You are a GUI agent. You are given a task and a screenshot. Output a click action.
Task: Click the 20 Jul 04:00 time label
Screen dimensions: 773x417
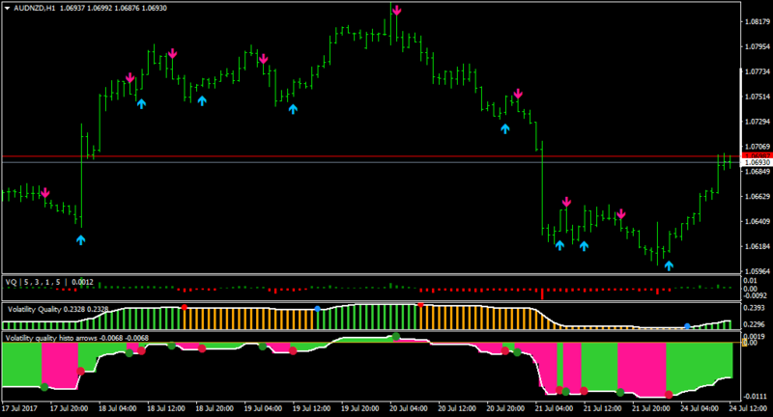tap(409, 408)
